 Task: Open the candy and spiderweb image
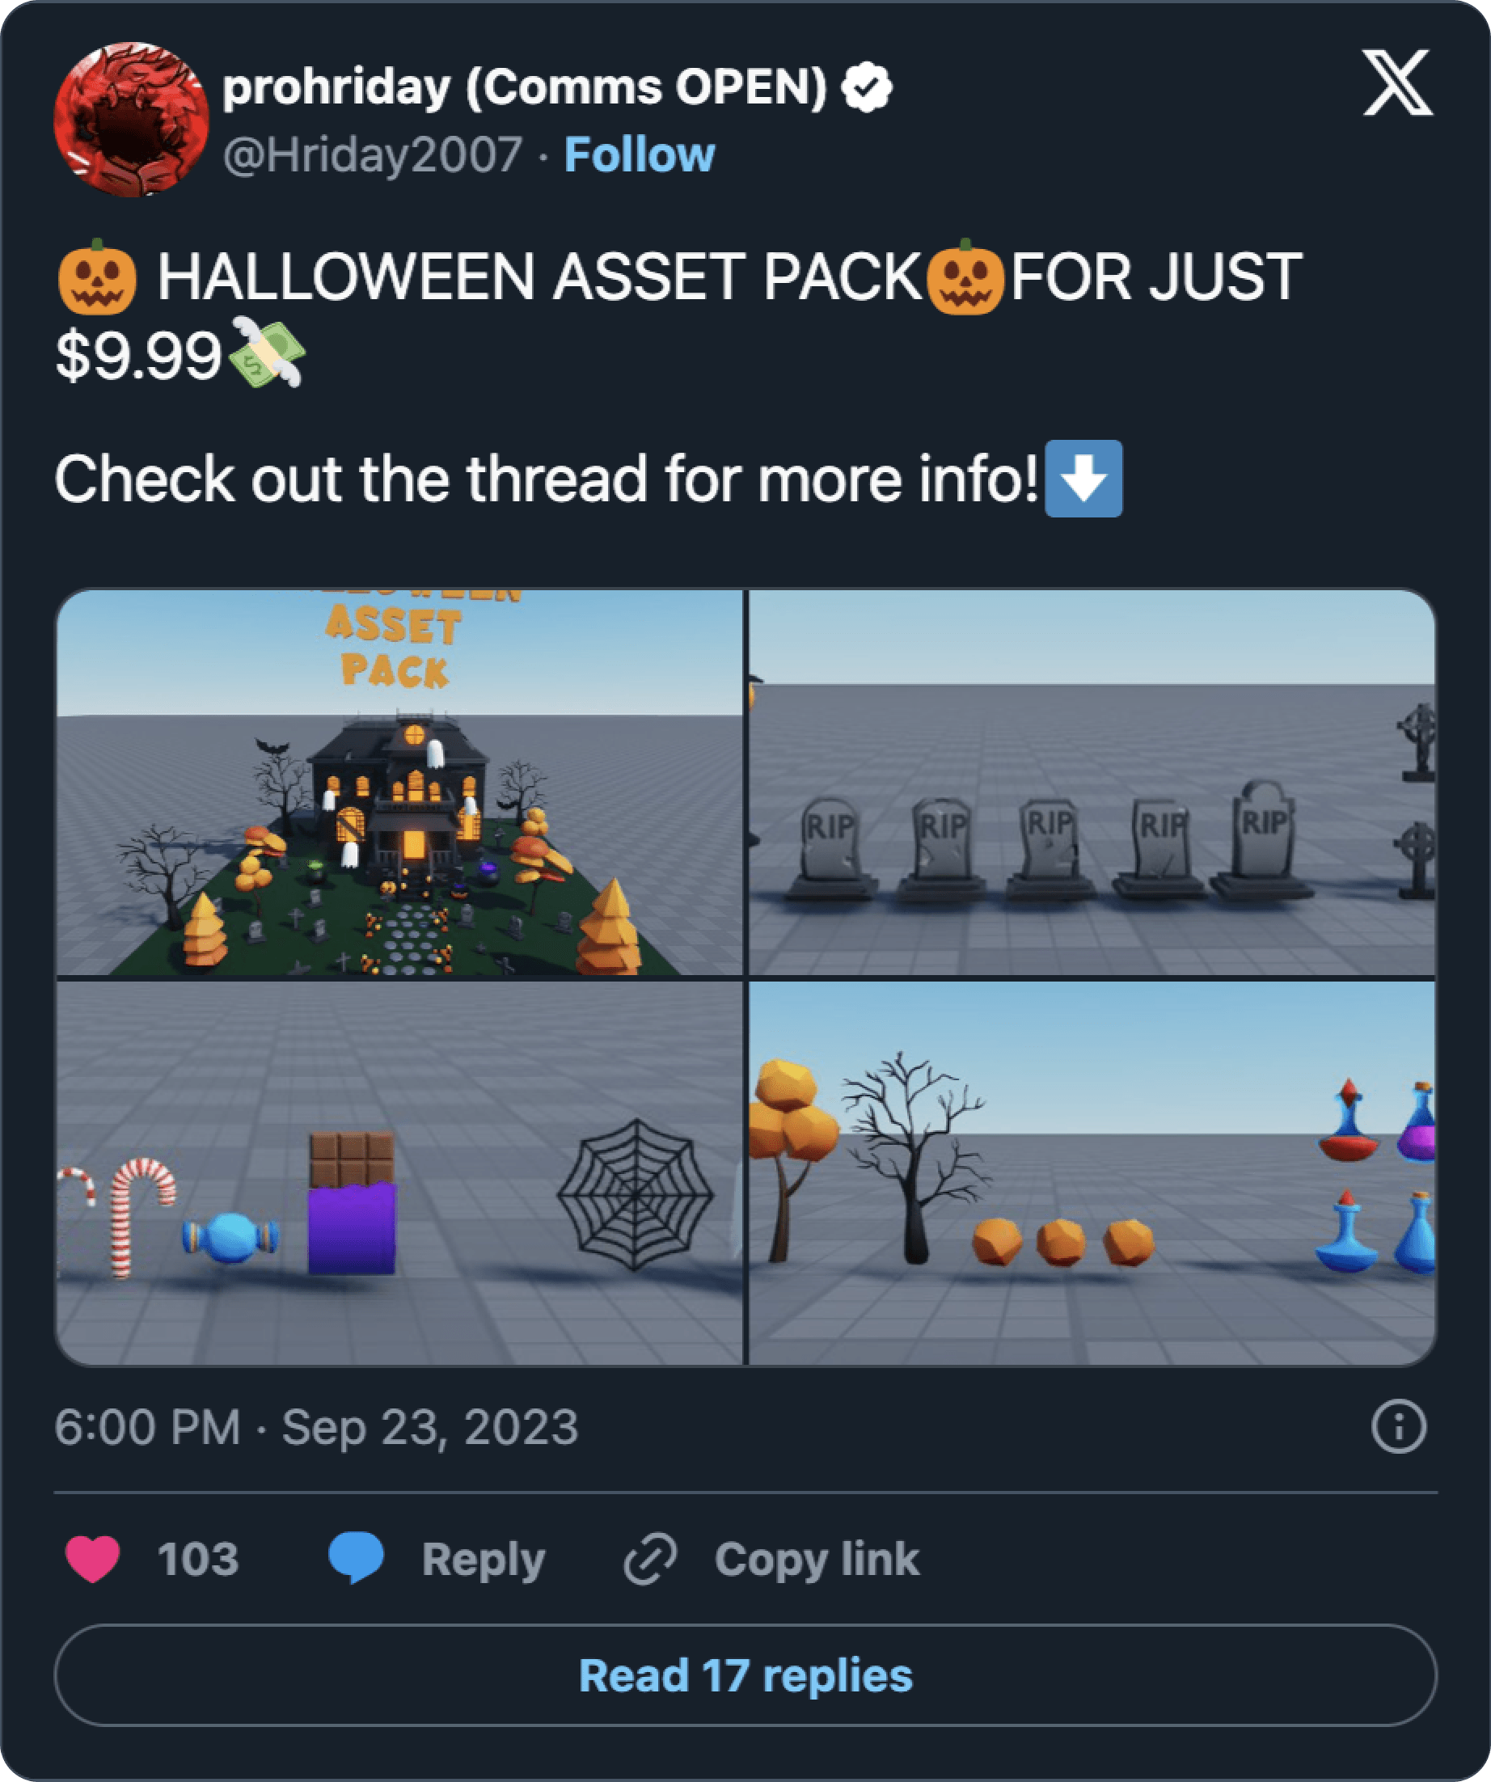point(399,1173)
